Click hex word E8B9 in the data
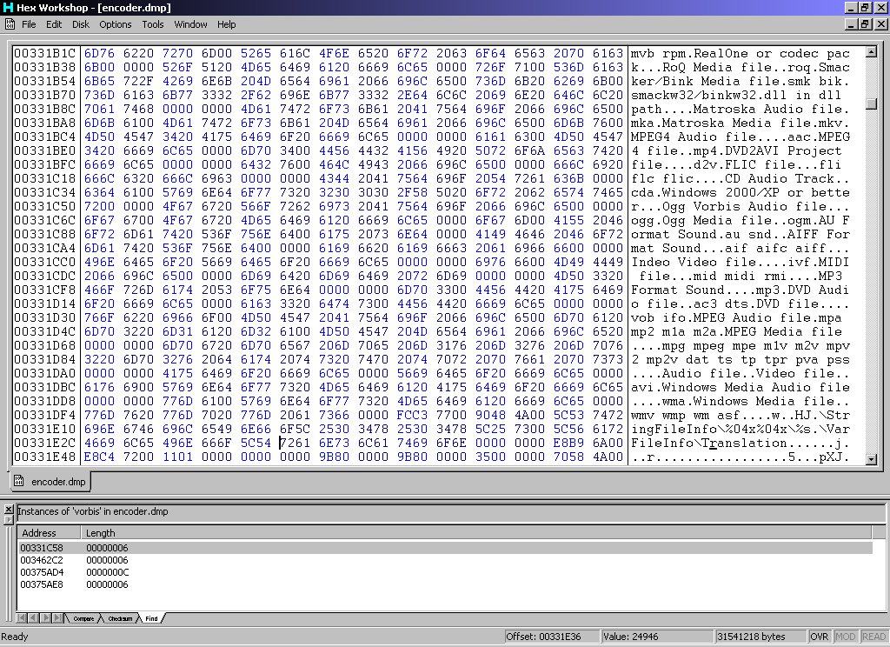The image size is (890, 647). tap(568, 443)
